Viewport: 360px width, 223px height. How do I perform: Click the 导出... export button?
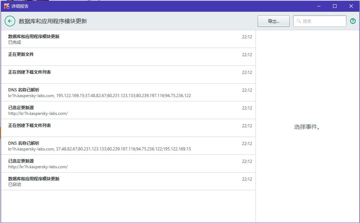pyautogui.click(x=273, y=21)
